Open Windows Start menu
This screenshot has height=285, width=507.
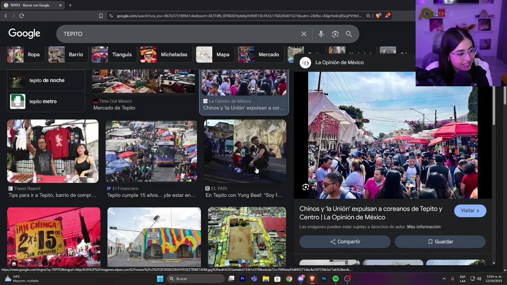pos(160,279)
